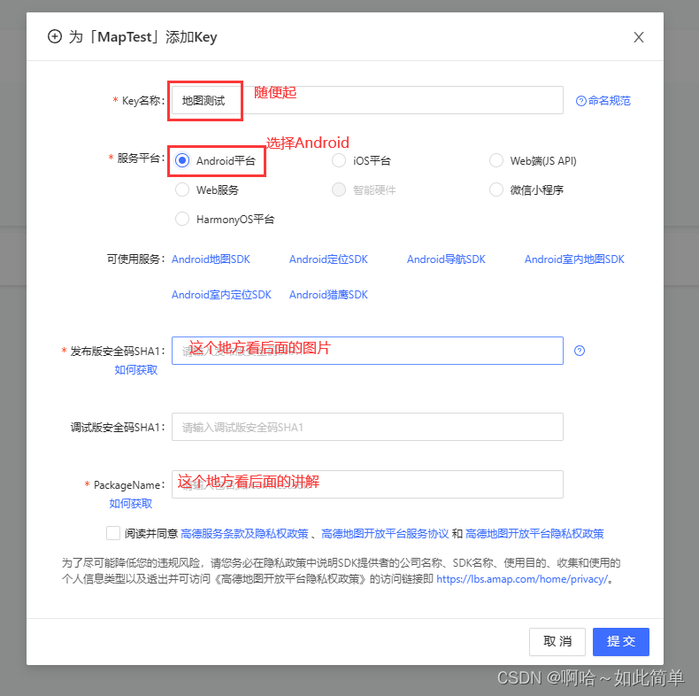Image resolution: width=699 pixels, height=696 pixels.
Task: Click 如何获取 under PackageName
Action: [131, 504]
